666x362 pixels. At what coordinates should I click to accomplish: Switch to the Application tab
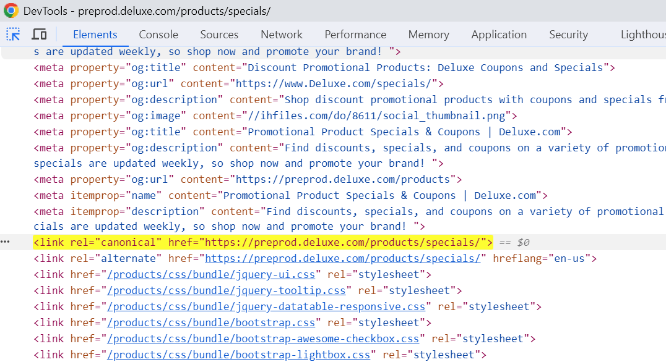coord(498,35)
